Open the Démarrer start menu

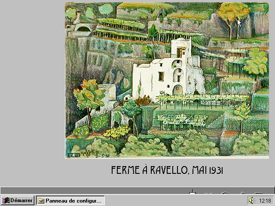click(17, 200)
